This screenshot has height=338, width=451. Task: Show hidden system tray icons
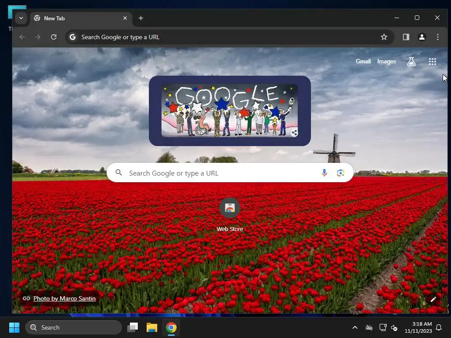(355, 327)
